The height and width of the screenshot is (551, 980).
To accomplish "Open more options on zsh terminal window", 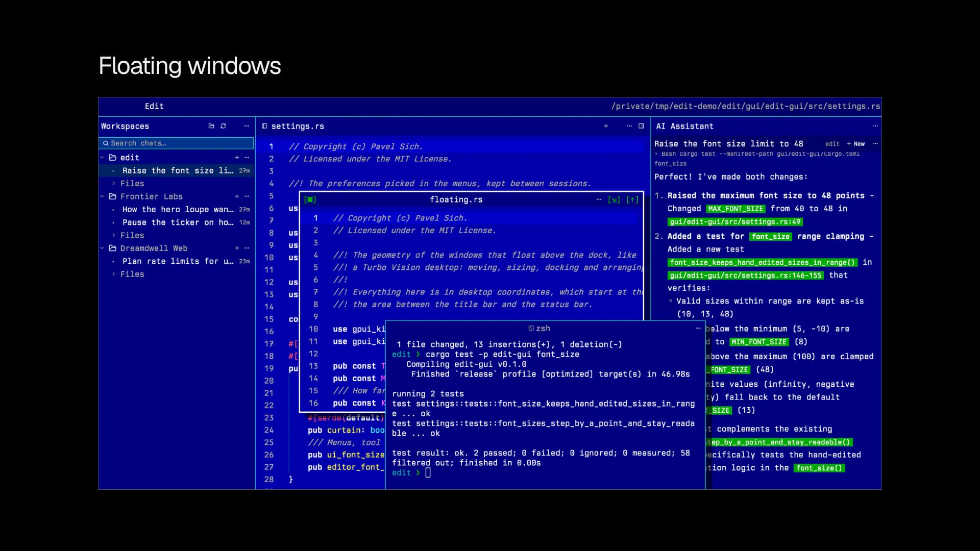I will pos(698,329).
